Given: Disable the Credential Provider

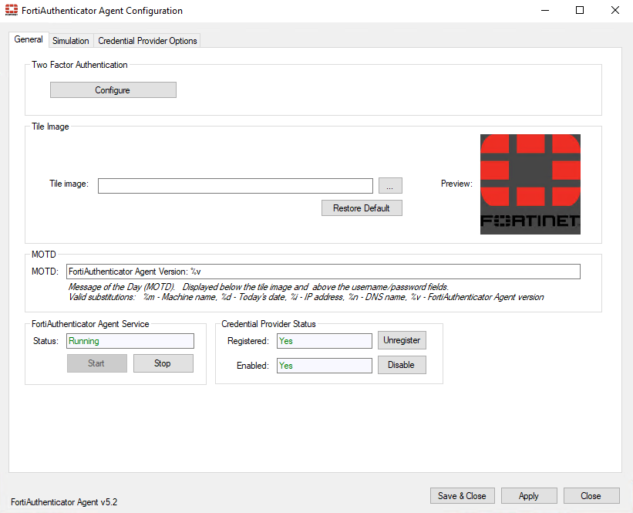Looking at the screenshot, I should (x=402, y=366).
